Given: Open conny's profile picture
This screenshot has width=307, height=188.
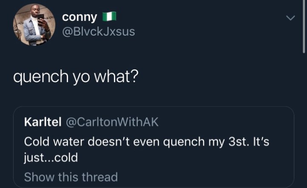Looking at the screenshot, I should pyautogui.click(x=34, y=25).
